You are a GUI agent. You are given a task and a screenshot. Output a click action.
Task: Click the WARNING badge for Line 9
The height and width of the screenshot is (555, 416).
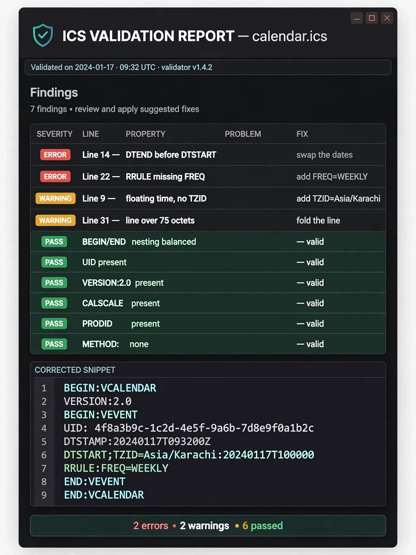point(55,198)
